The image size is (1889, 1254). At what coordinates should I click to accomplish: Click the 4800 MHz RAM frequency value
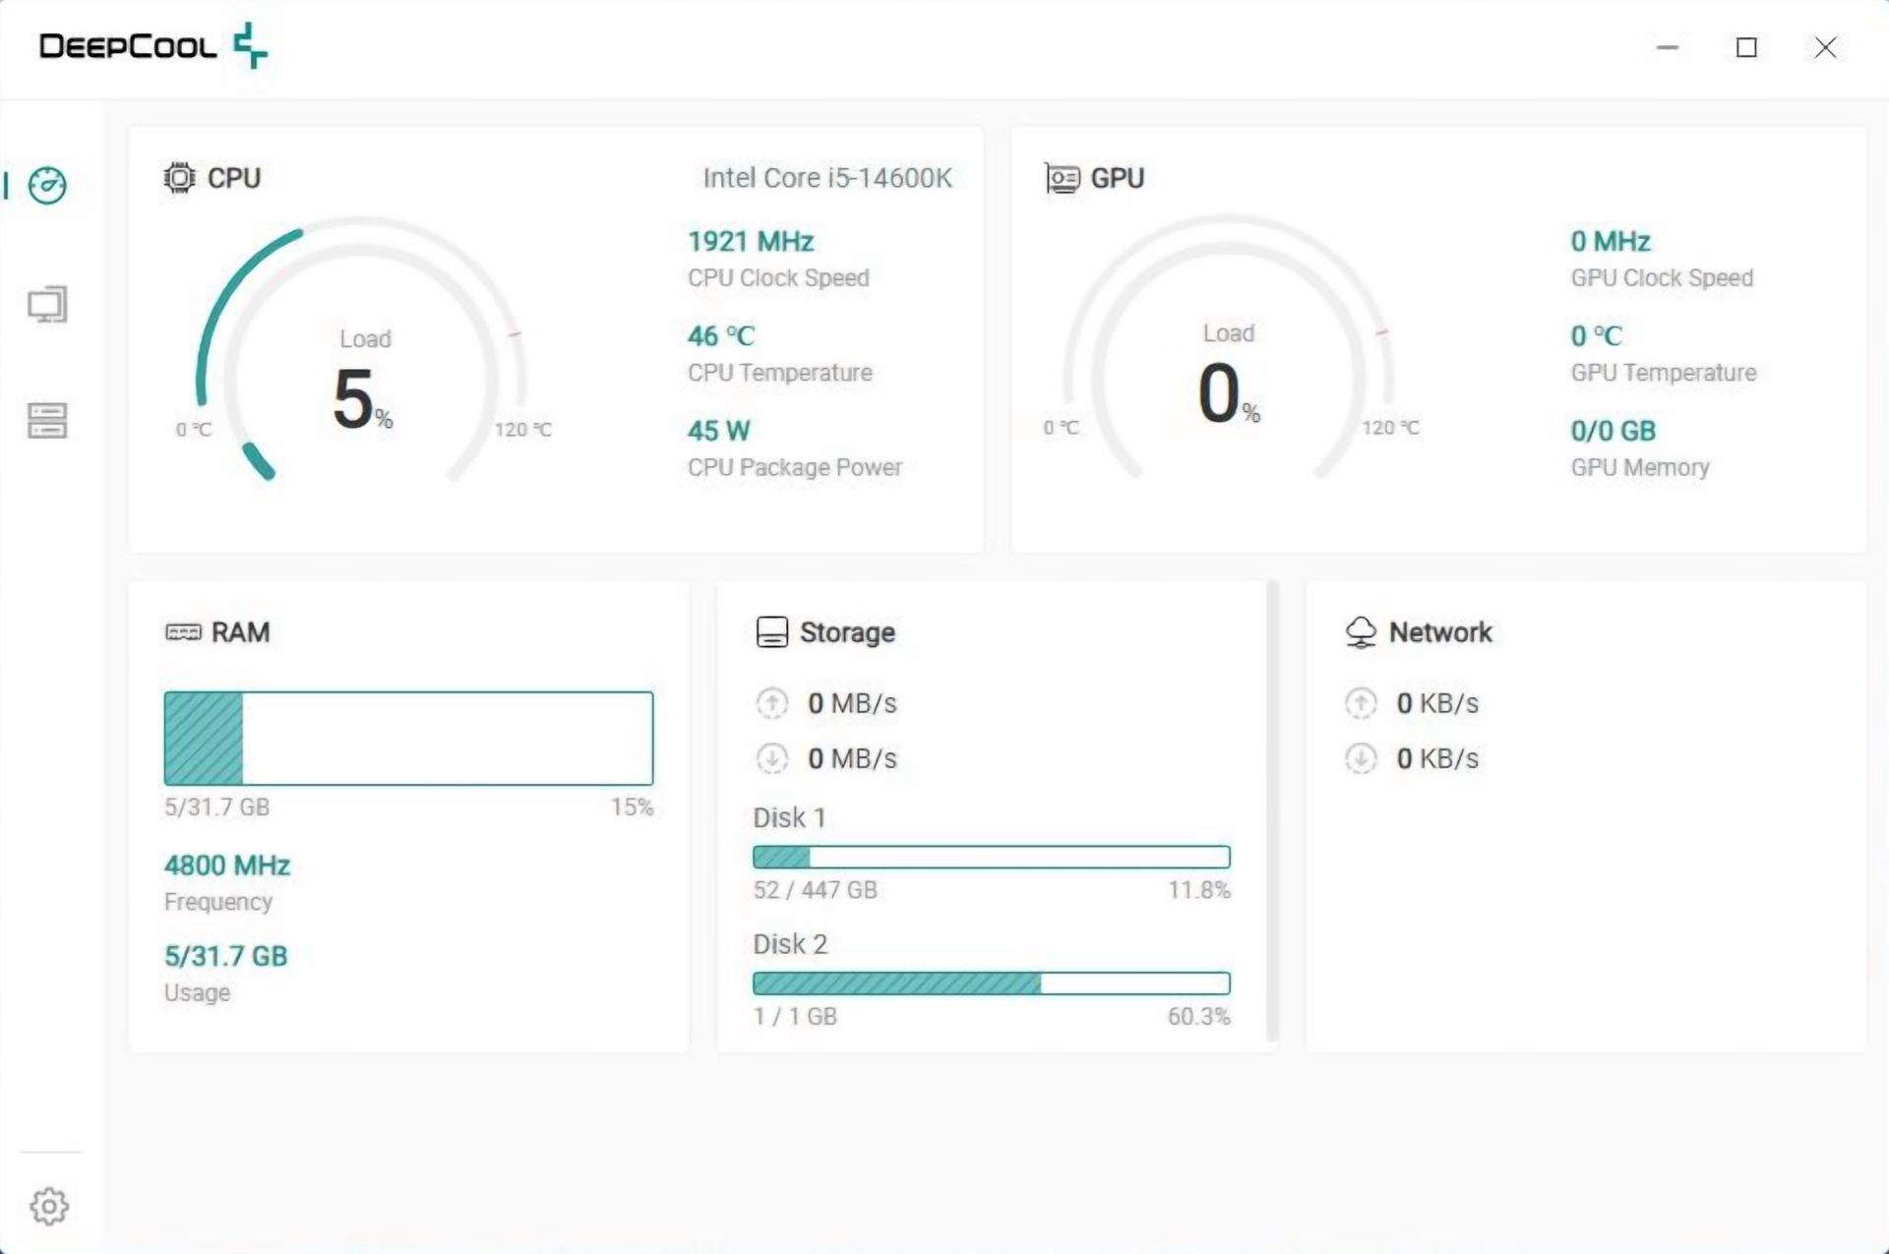[227, 866]
